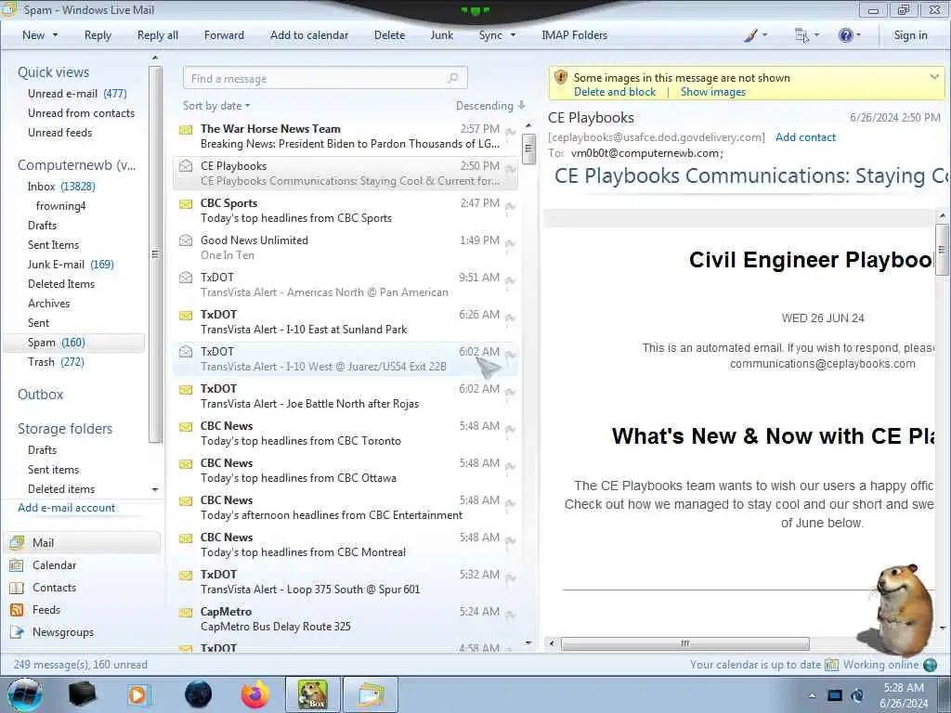This screenshot has width=951, height=713.
Task: Toggle flag on TxDOT 9:51 AM message
Action: click(510, 280)
